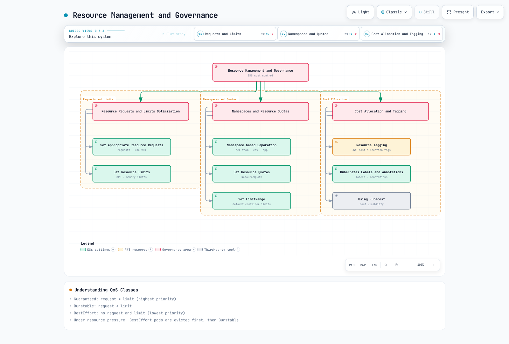Select the Resource Tagging node
The image size is (509, 344).
click(372, 147)
